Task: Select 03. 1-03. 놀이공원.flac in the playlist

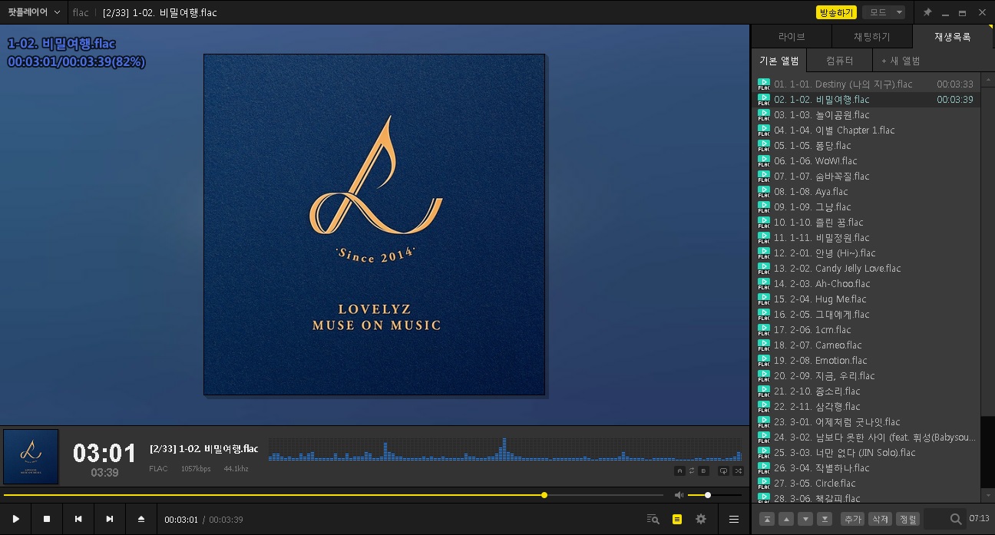Action: [866, 115]
